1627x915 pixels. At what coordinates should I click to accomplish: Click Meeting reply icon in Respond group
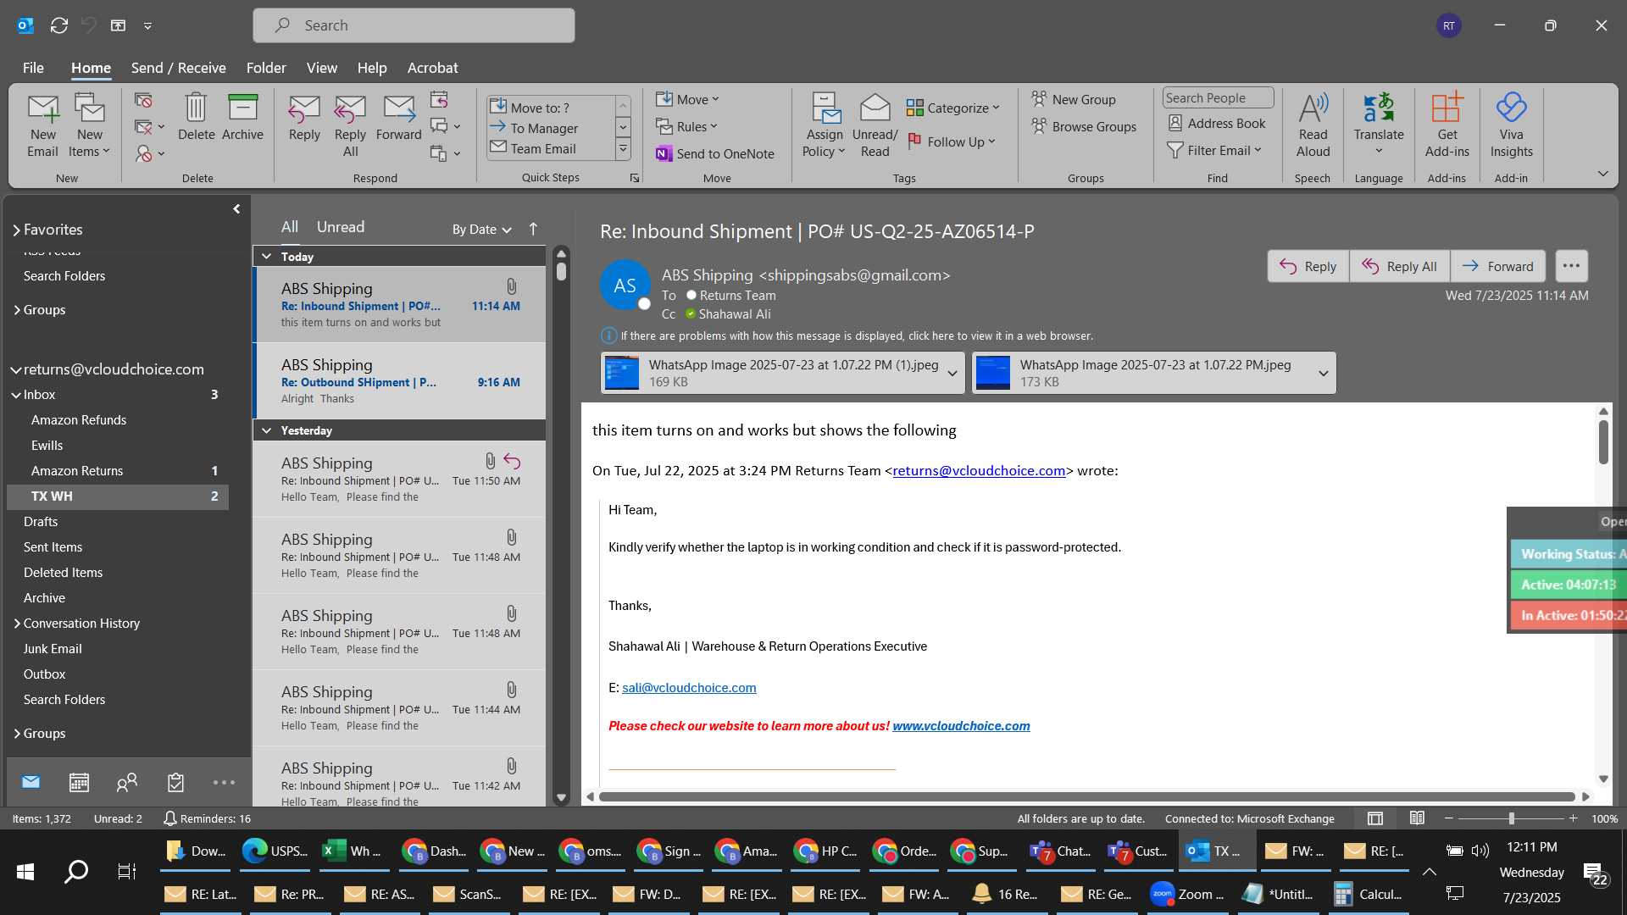(x=439, y=100)
